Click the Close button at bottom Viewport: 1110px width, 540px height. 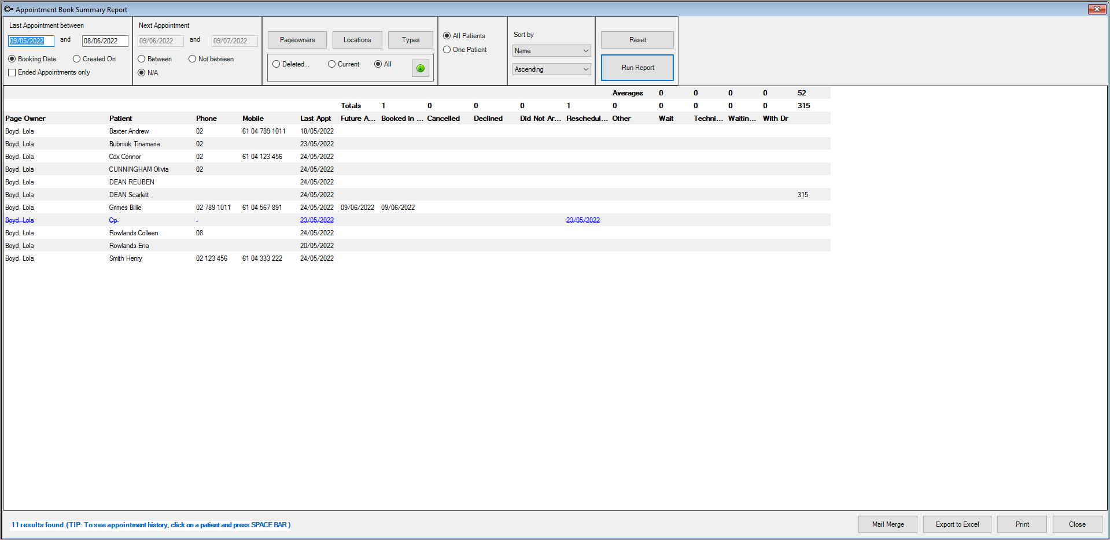click(1077, 524)
